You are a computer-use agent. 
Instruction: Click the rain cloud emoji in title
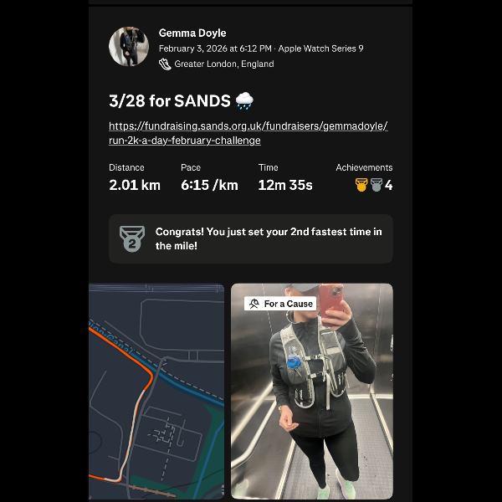[244, 101]
